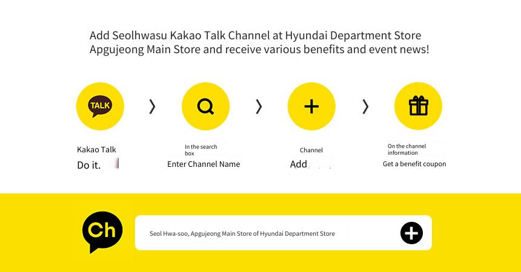The height and width of the screenshot is (272, 521).
Task: Click the KakaoTalk TALK bubble icon
Action: click(x=100, y=106)
